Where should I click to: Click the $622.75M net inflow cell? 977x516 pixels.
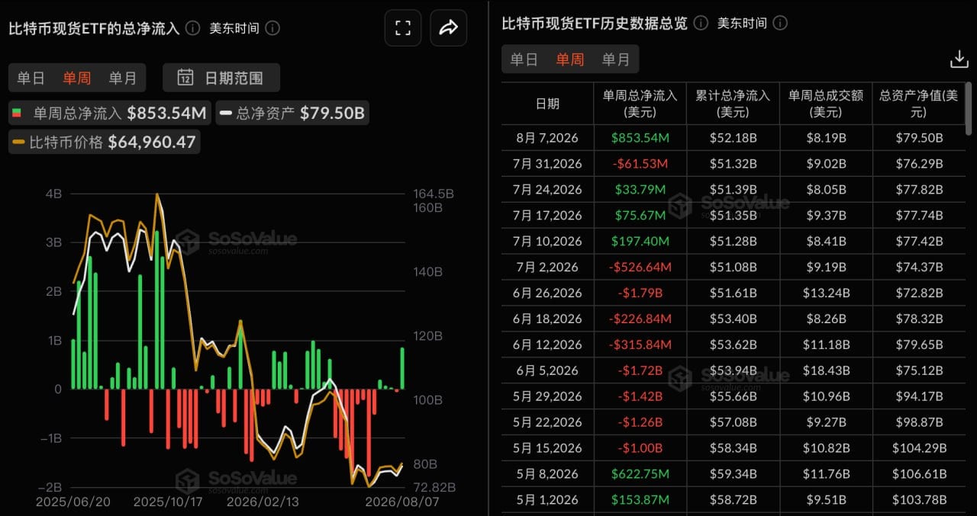coord(640,474)
